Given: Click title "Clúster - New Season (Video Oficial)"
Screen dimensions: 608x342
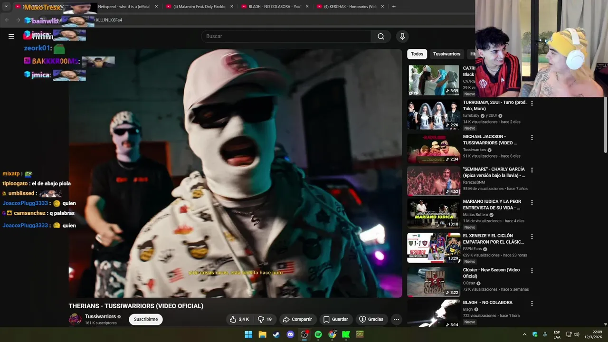Looking at the screenshot, I should (491, 273).
